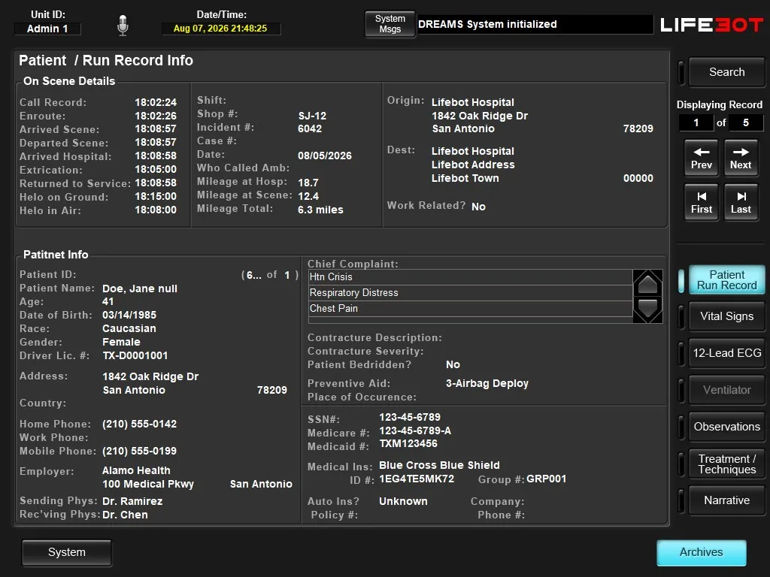This screenshot has height=577, width=770.
Task: Click the Date of Birth value 03/14/1985
Action: point(129,315)
